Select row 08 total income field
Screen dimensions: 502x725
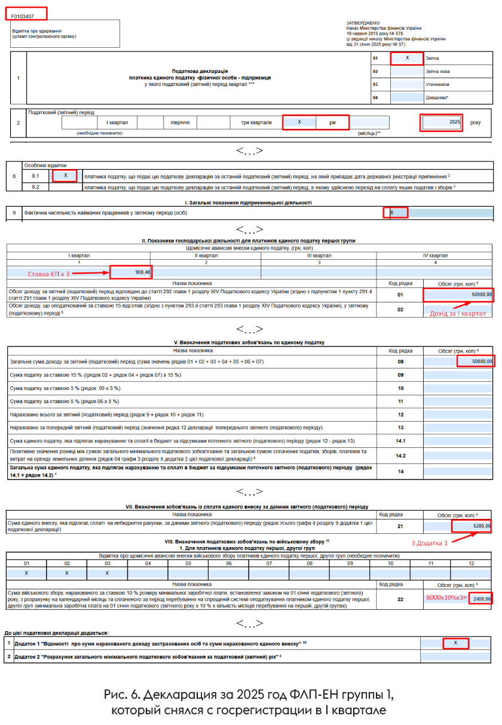(x=458, y=361)
